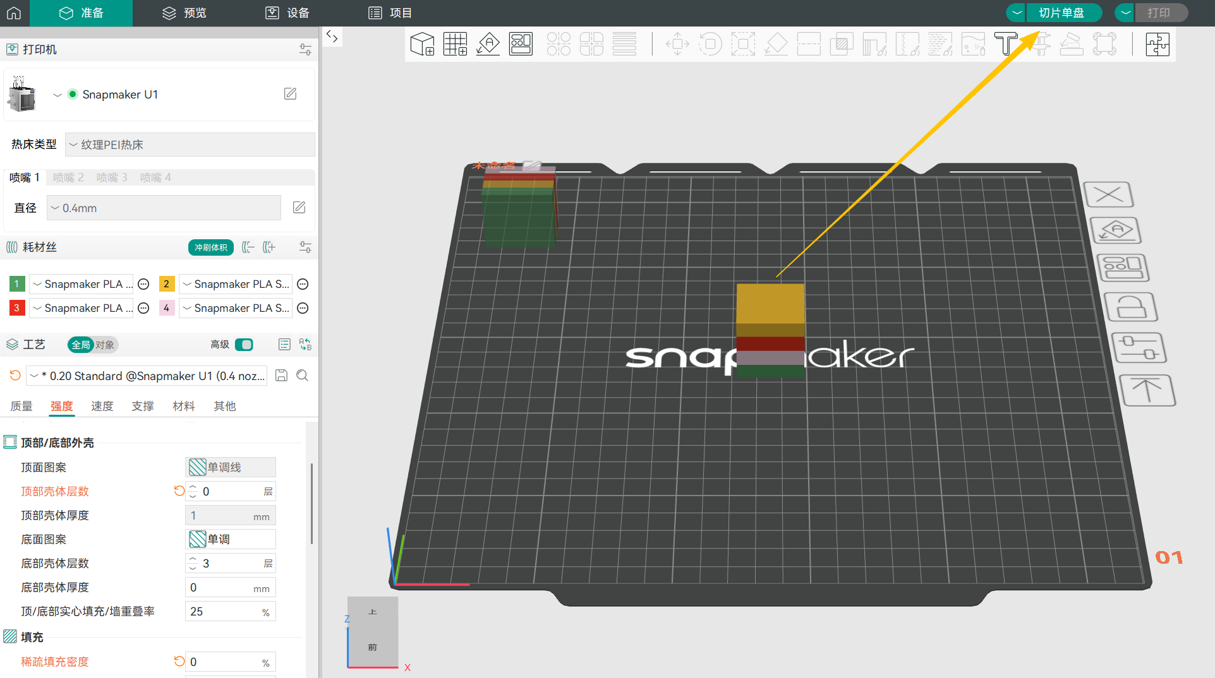
Task: Click the Add Model cube icon
Action: click(422, 44)
